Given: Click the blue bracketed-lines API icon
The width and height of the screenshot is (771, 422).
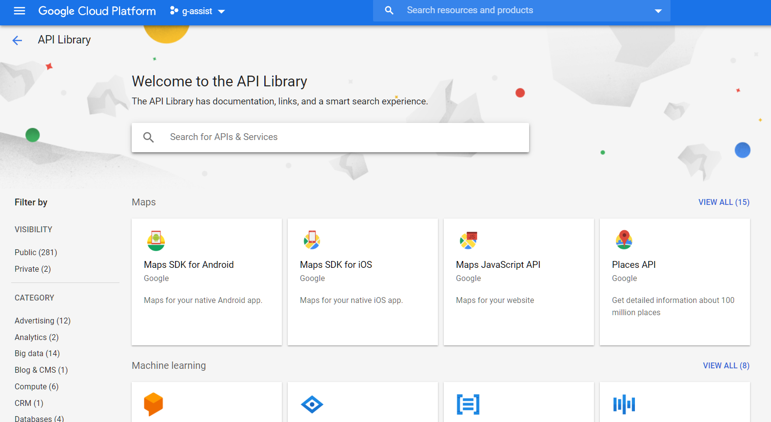Looking at the screenshot, I should pos(468,404).
